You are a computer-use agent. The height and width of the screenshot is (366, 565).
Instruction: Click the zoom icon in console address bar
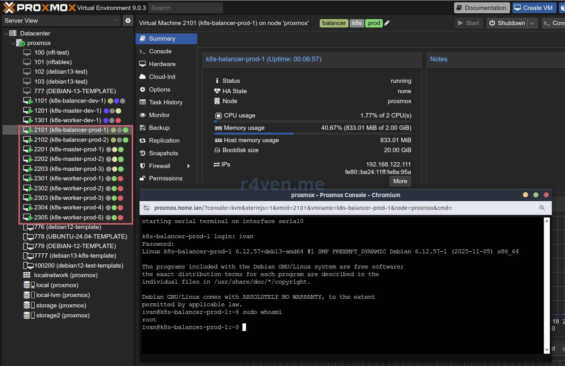pos(542,208)
